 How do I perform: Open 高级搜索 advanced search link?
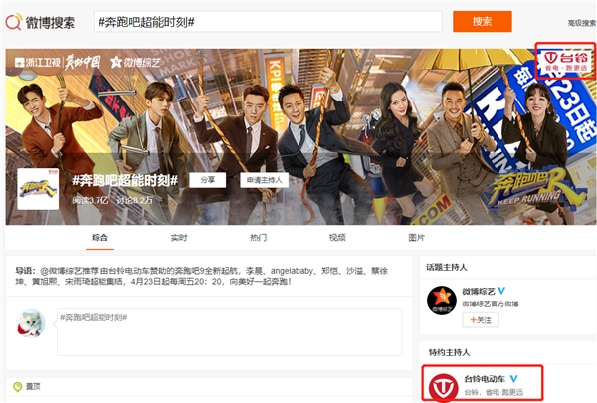tap(582, 23)
